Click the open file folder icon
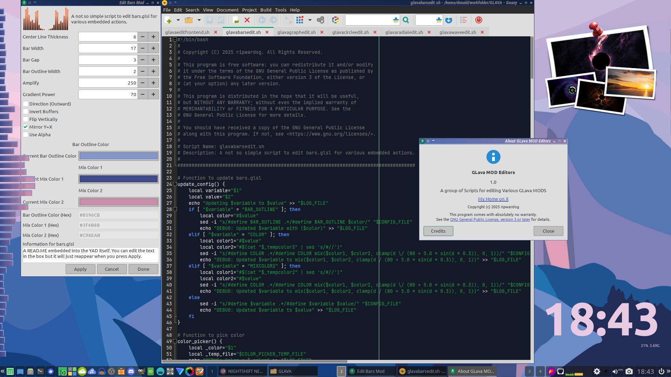The height and width of the screenshot is (377, 671). click(x=189, y=20)
